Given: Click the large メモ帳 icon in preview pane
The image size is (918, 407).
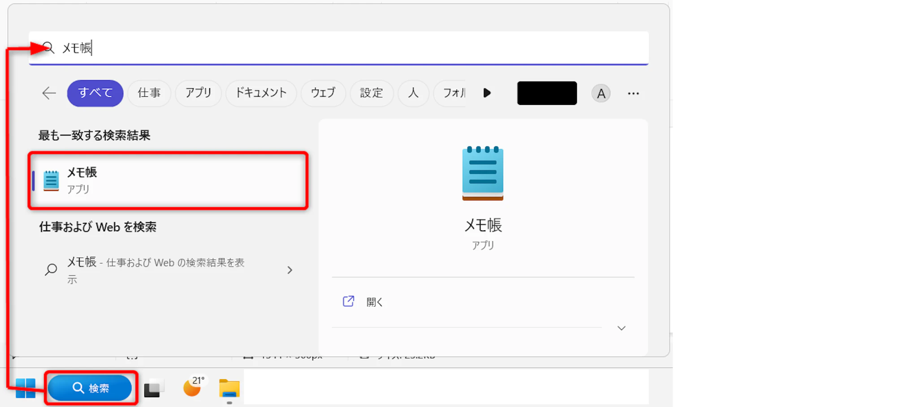Looking at the screenshot, I should pos(483,173).
